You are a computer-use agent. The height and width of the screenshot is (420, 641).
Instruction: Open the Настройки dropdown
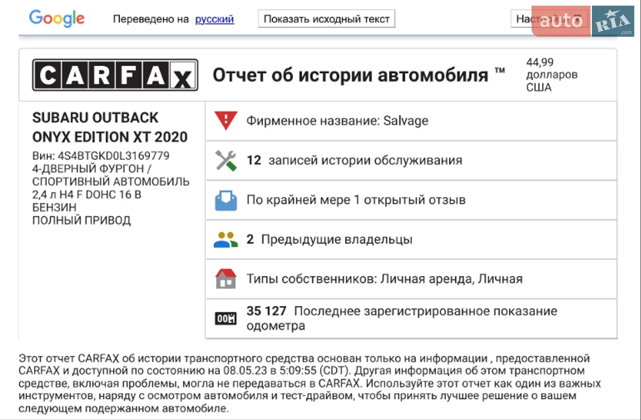pyautogui.click(x=549, y=19)
